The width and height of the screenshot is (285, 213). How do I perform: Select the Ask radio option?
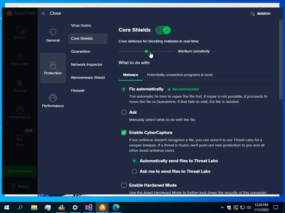124,112
